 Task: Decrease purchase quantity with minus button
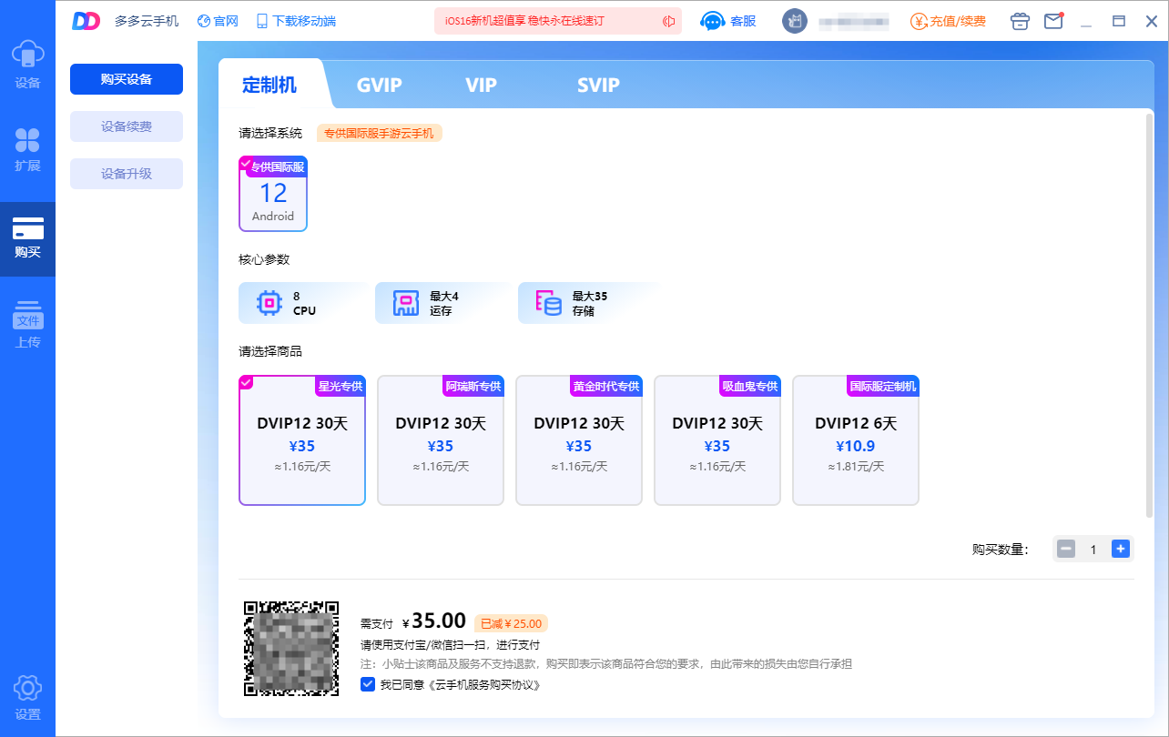[x=1066, y=549]
